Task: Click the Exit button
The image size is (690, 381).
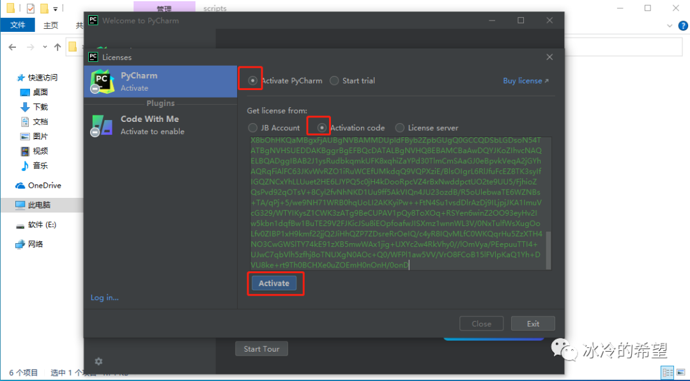Action: pyautogui.click(x=533, y=324)
